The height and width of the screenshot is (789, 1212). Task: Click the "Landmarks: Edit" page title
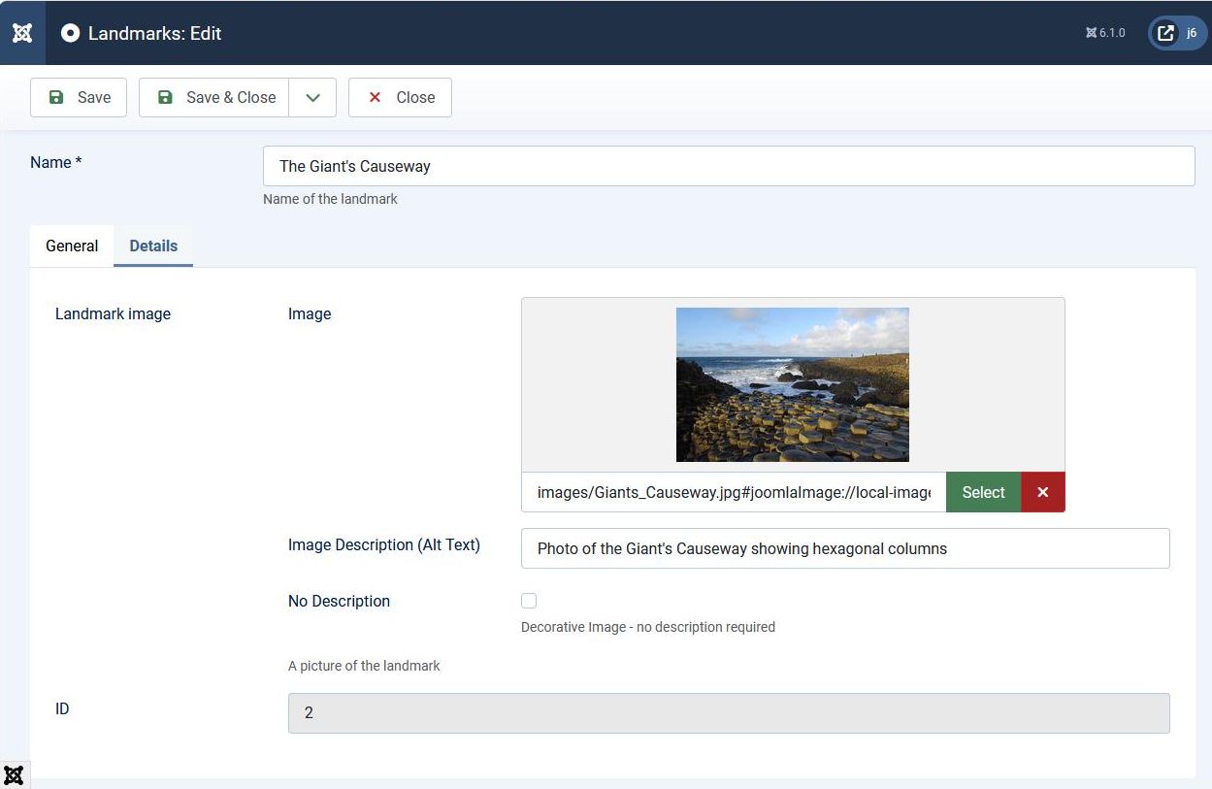pyautogui.click(x=155, y=33)
